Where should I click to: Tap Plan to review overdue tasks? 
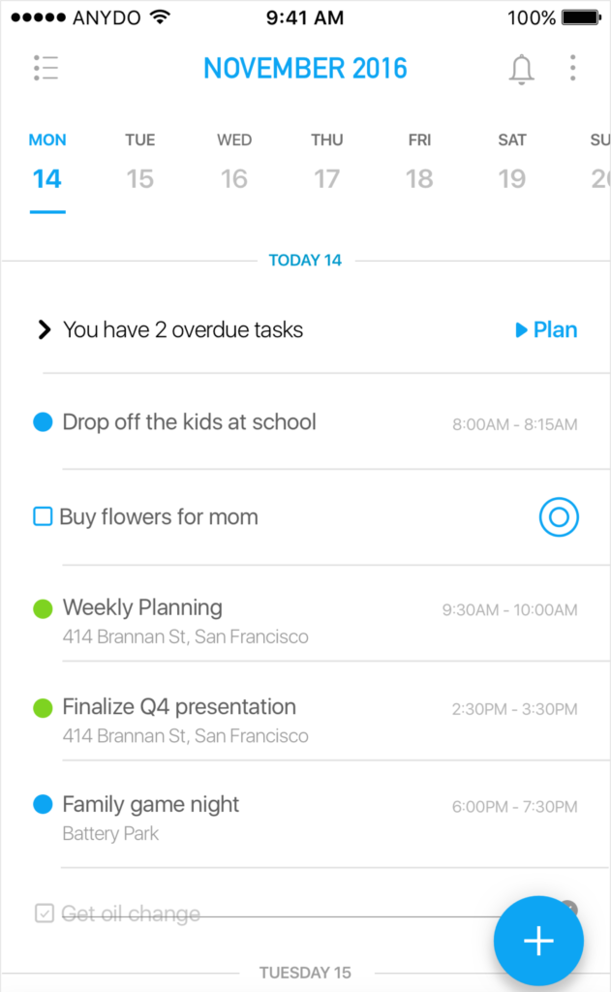click(547, 329)
